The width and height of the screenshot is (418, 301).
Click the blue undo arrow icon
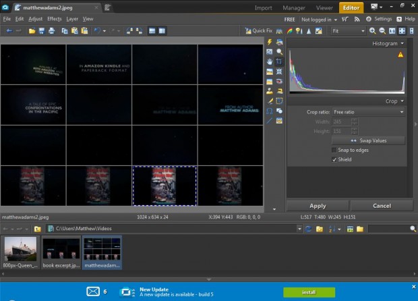tap(97, 31)
